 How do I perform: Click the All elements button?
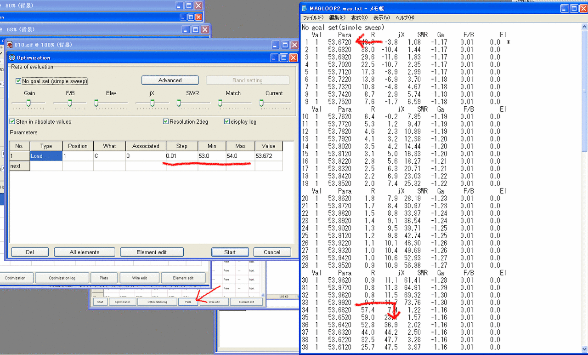pos(85,252)
